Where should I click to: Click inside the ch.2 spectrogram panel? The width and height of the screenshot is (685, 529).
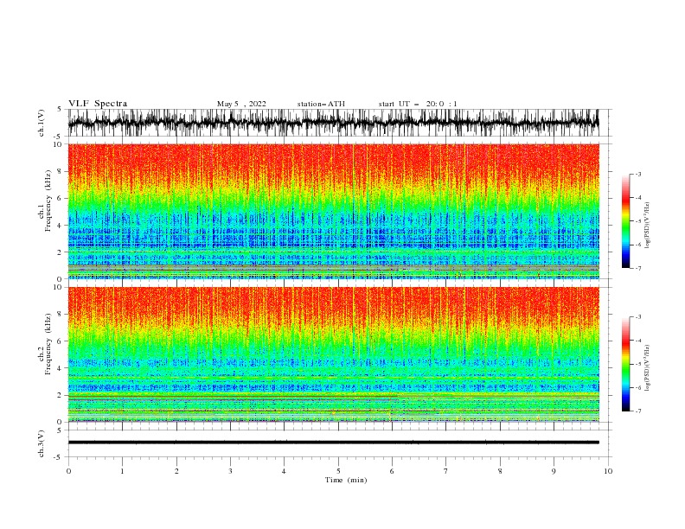tap(333, 354)
